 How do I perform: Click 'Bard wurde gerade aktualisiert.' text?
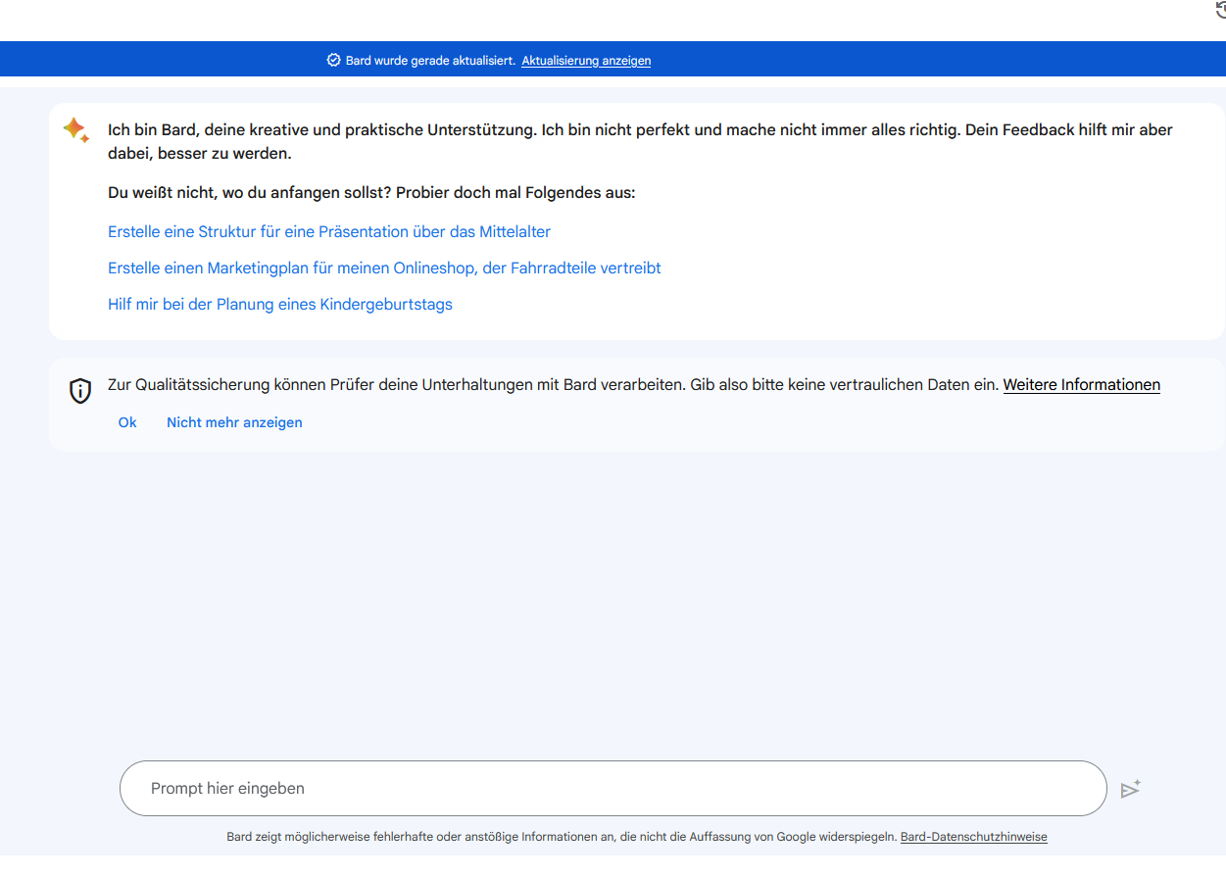point(430,61)
